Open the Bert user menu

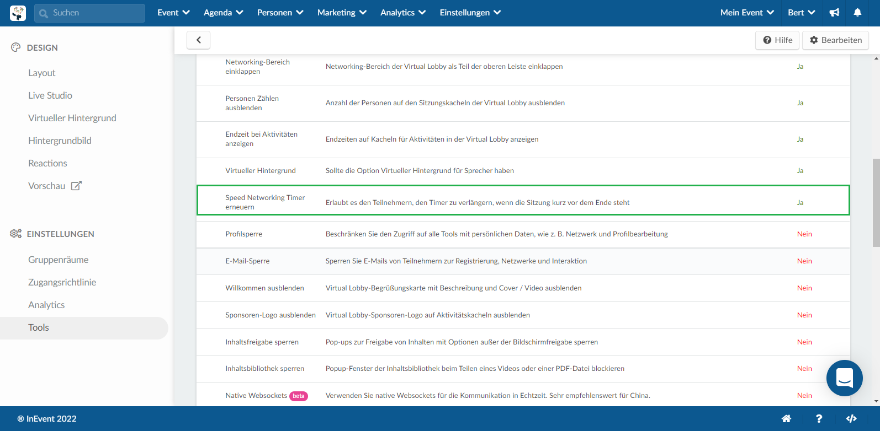(x=801, y=13)
